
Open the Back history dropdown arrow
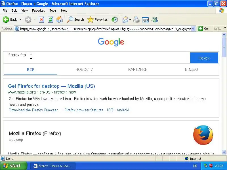(x=20, y=20)
